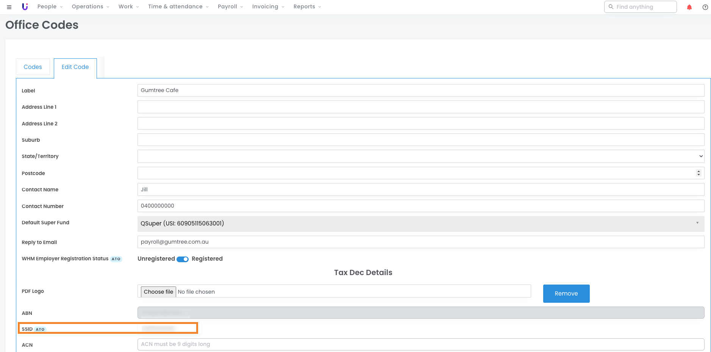Open the Default Super Fund dropdown

tap(420, 224)
